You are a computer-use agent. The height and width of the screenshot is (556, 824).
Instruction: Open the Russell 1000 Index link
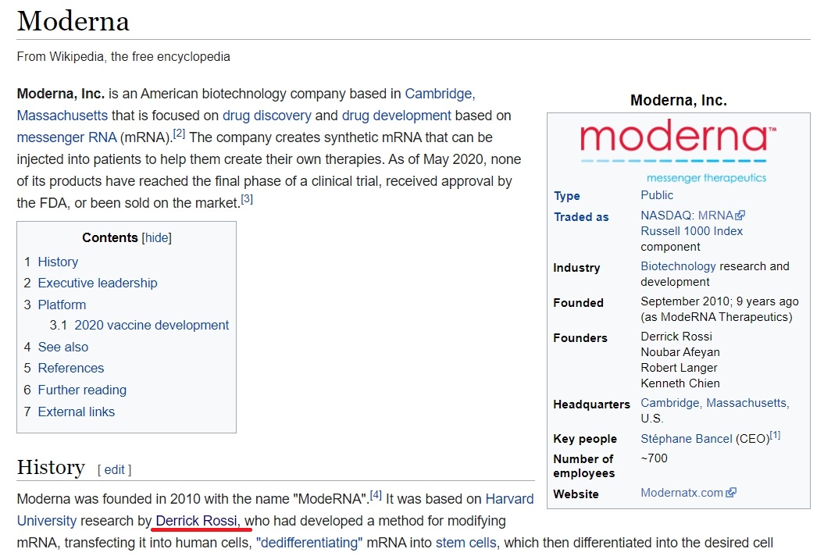pyautogui.click(x=691, y=231)
